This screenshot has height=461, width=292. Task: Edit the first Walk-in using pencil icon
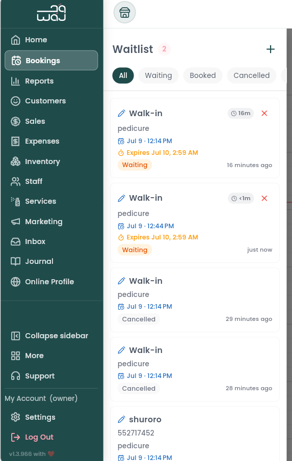(121, 113)
